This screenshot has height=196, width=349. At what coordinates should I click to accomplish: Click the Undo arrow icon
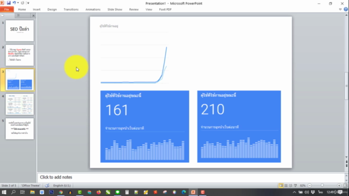pyautogui.click(x=14, y=3)
